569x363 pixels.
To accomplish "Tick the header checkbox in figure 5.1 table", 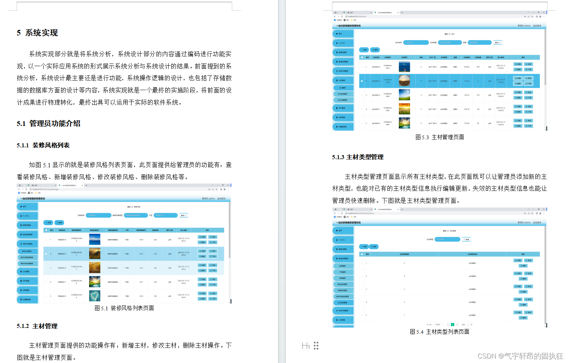I will [46, 230].
